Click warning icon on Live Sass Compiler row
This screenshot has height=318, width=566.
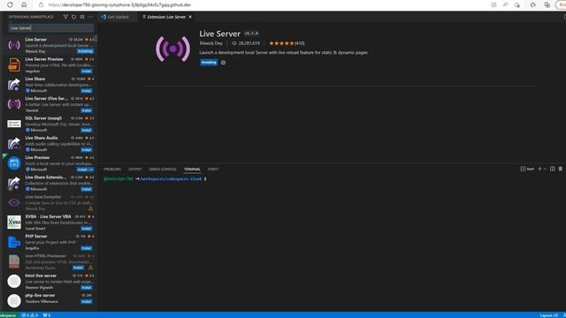pyautogui.click(x=90, y=208)
